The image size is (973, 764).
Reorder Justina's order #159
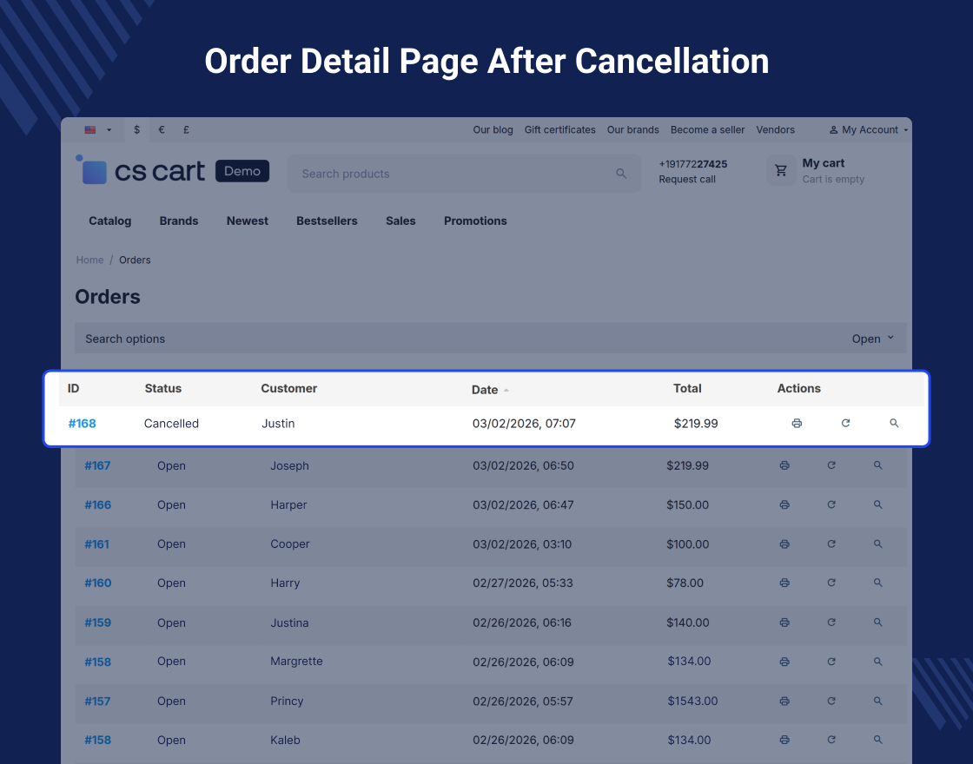[x=831, y=622]
